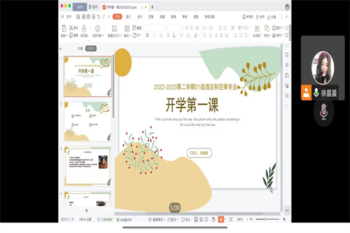Start slideshow with the orange play button

point(221,220)
